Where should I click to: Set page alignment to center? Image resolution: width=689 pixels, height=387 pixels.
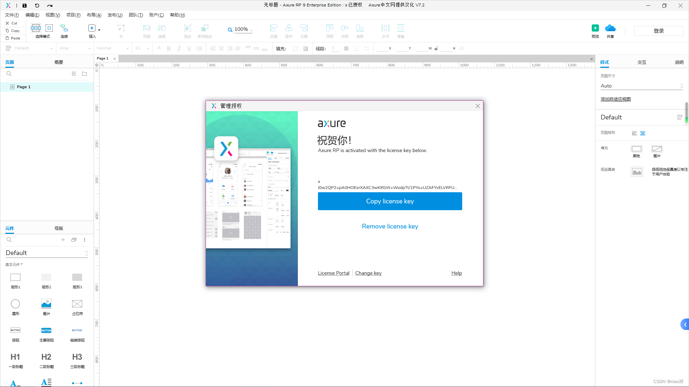(x=643, y=133)
